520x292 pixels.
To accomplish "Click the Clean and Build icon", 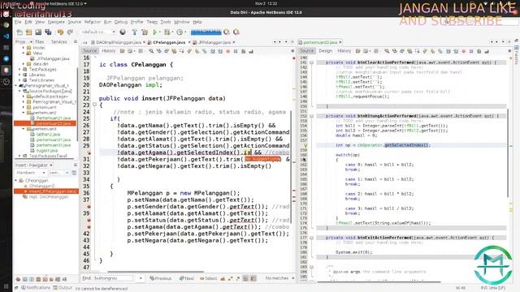I will coord(145,32).
